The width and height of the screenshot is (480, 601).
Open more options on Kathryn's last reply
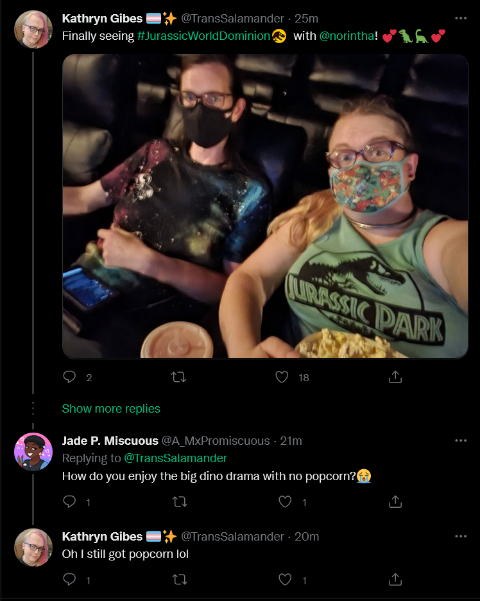461,536
